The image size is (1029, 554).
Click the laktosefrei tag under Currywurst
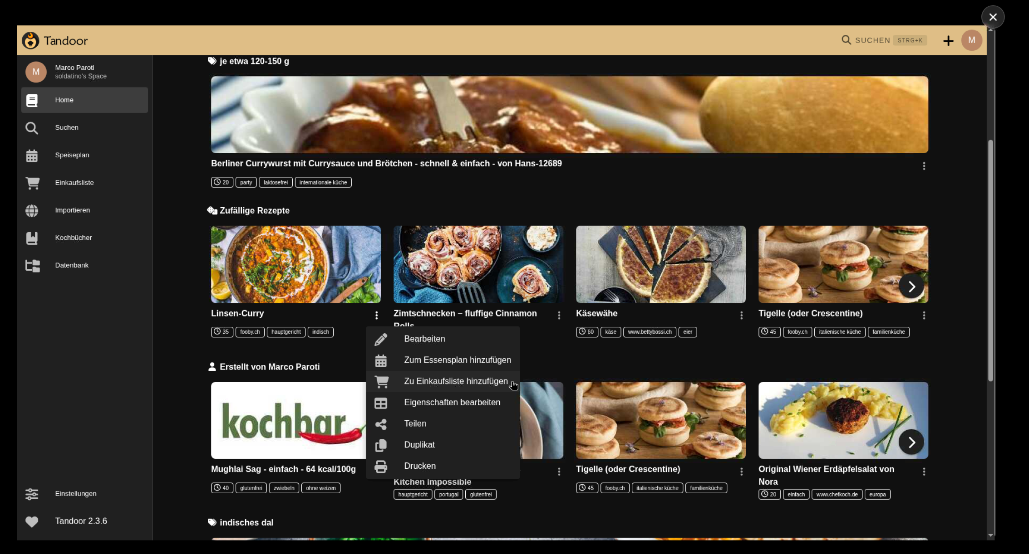coord(276,183)
